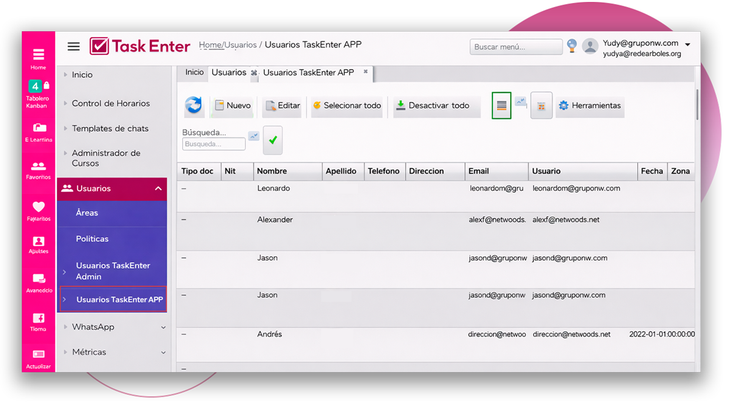The width and height of the screenshot is (748, 403).
Task: Open E-Learning in the pink sidebar
Action: (x=39, y=132)
